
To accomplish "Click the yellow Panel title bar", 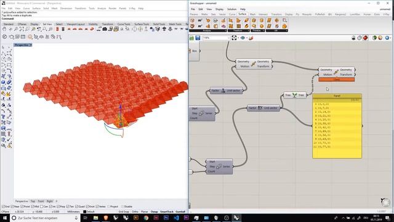I will (337, 96).
